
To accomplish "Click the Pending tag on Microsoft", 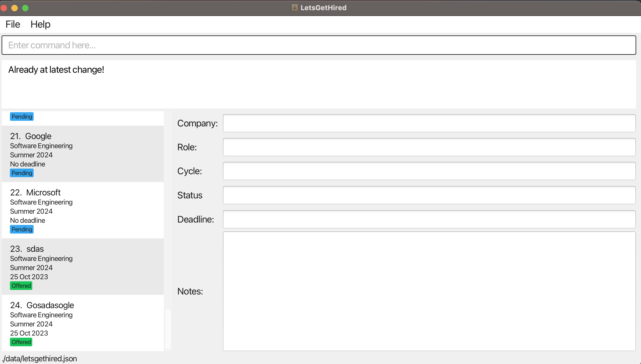I will [22, 229].
